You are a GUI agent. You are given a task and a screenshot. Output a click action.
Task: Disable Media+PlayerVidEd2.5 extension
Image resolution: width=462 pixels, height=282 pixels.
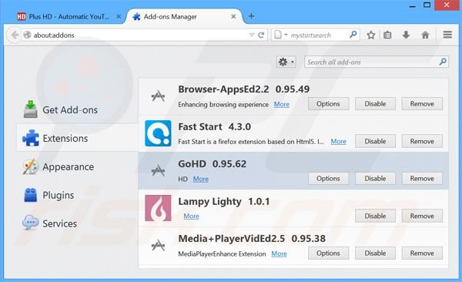tap(375, 253)
